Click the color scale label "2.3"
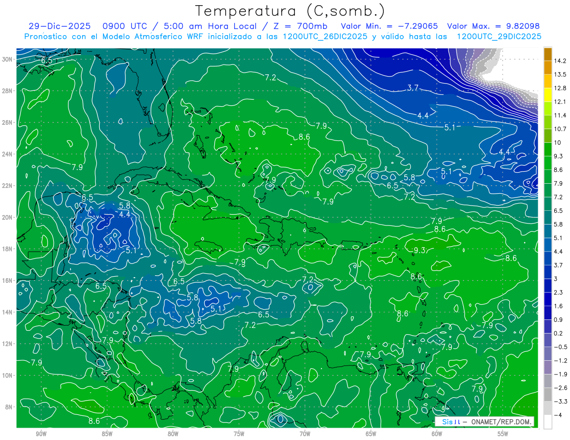The width and height of the screenshot is (570, 440). [x=558, y=292]
